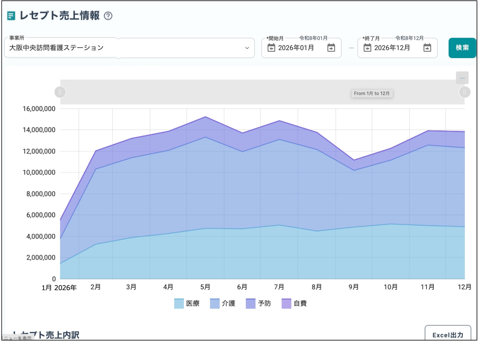Click the left range slider handle
The width and height of the screenshot is (478, 341).
tap(60, 92)
